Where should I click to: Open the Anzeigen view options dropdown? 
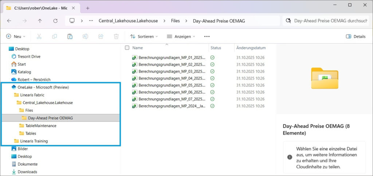click(181, 36)
